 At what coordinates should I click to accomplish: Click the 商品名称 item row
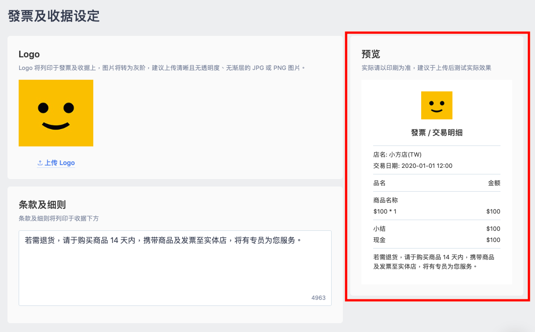[386, 201]
